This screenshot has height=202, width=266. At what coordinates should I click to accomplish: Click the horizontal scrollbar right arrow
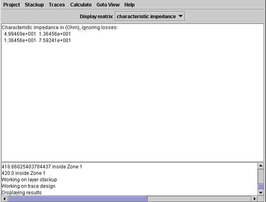254,199
